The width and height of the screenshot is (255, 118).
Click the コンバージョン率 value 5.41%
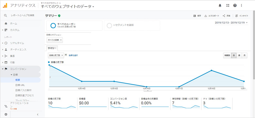[115, 103]
